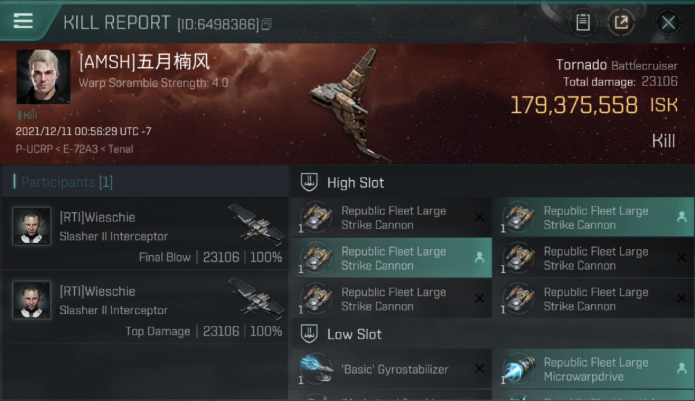Click Slasher II ship icon in Top Damage row
The height and width of the screenshot is (401, 695).
(256, 298)
